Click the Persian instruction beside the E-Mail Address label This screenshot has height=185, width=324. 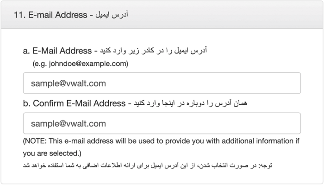tap(154, 51)
